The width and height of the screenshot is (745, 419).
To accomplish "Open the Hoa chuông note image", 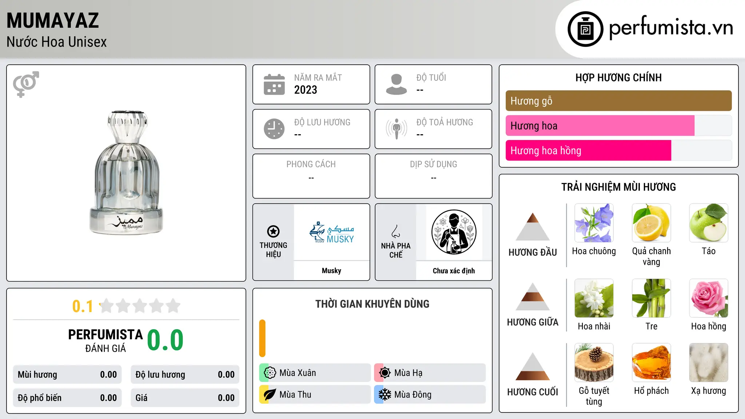I will [x=594, y=223].
